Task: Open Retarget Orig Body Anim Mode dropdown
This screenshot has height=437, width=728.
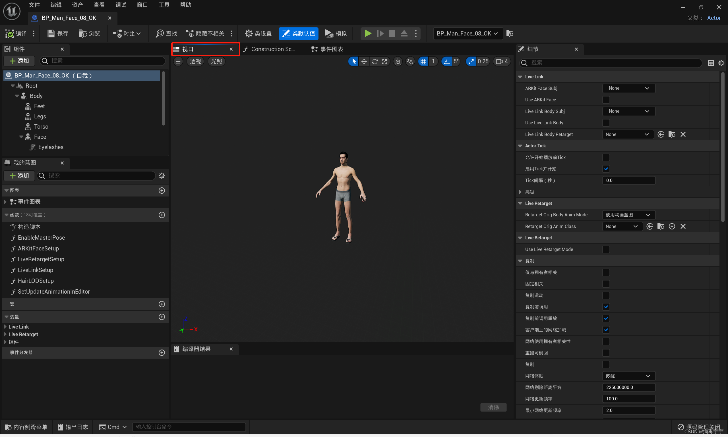Action: tap(628, 215)
